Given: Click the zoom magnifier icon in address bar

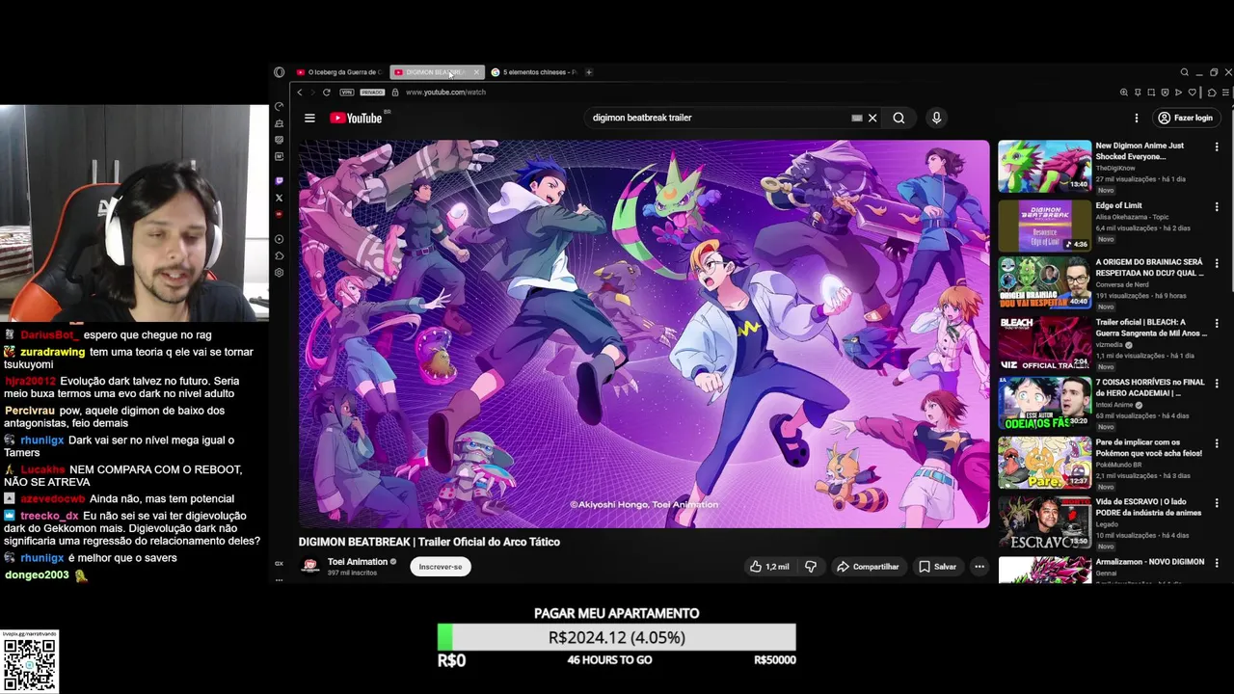Looking at the screenshot, I should pos(1124,93).
